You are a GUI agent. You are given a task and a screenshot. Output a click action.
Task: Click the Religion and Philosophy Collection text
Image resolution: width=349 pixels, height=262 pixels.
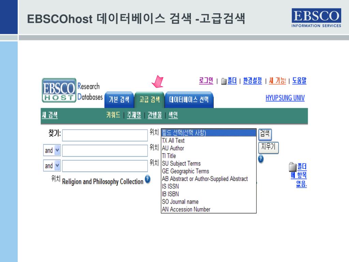[x=103, y=181]
